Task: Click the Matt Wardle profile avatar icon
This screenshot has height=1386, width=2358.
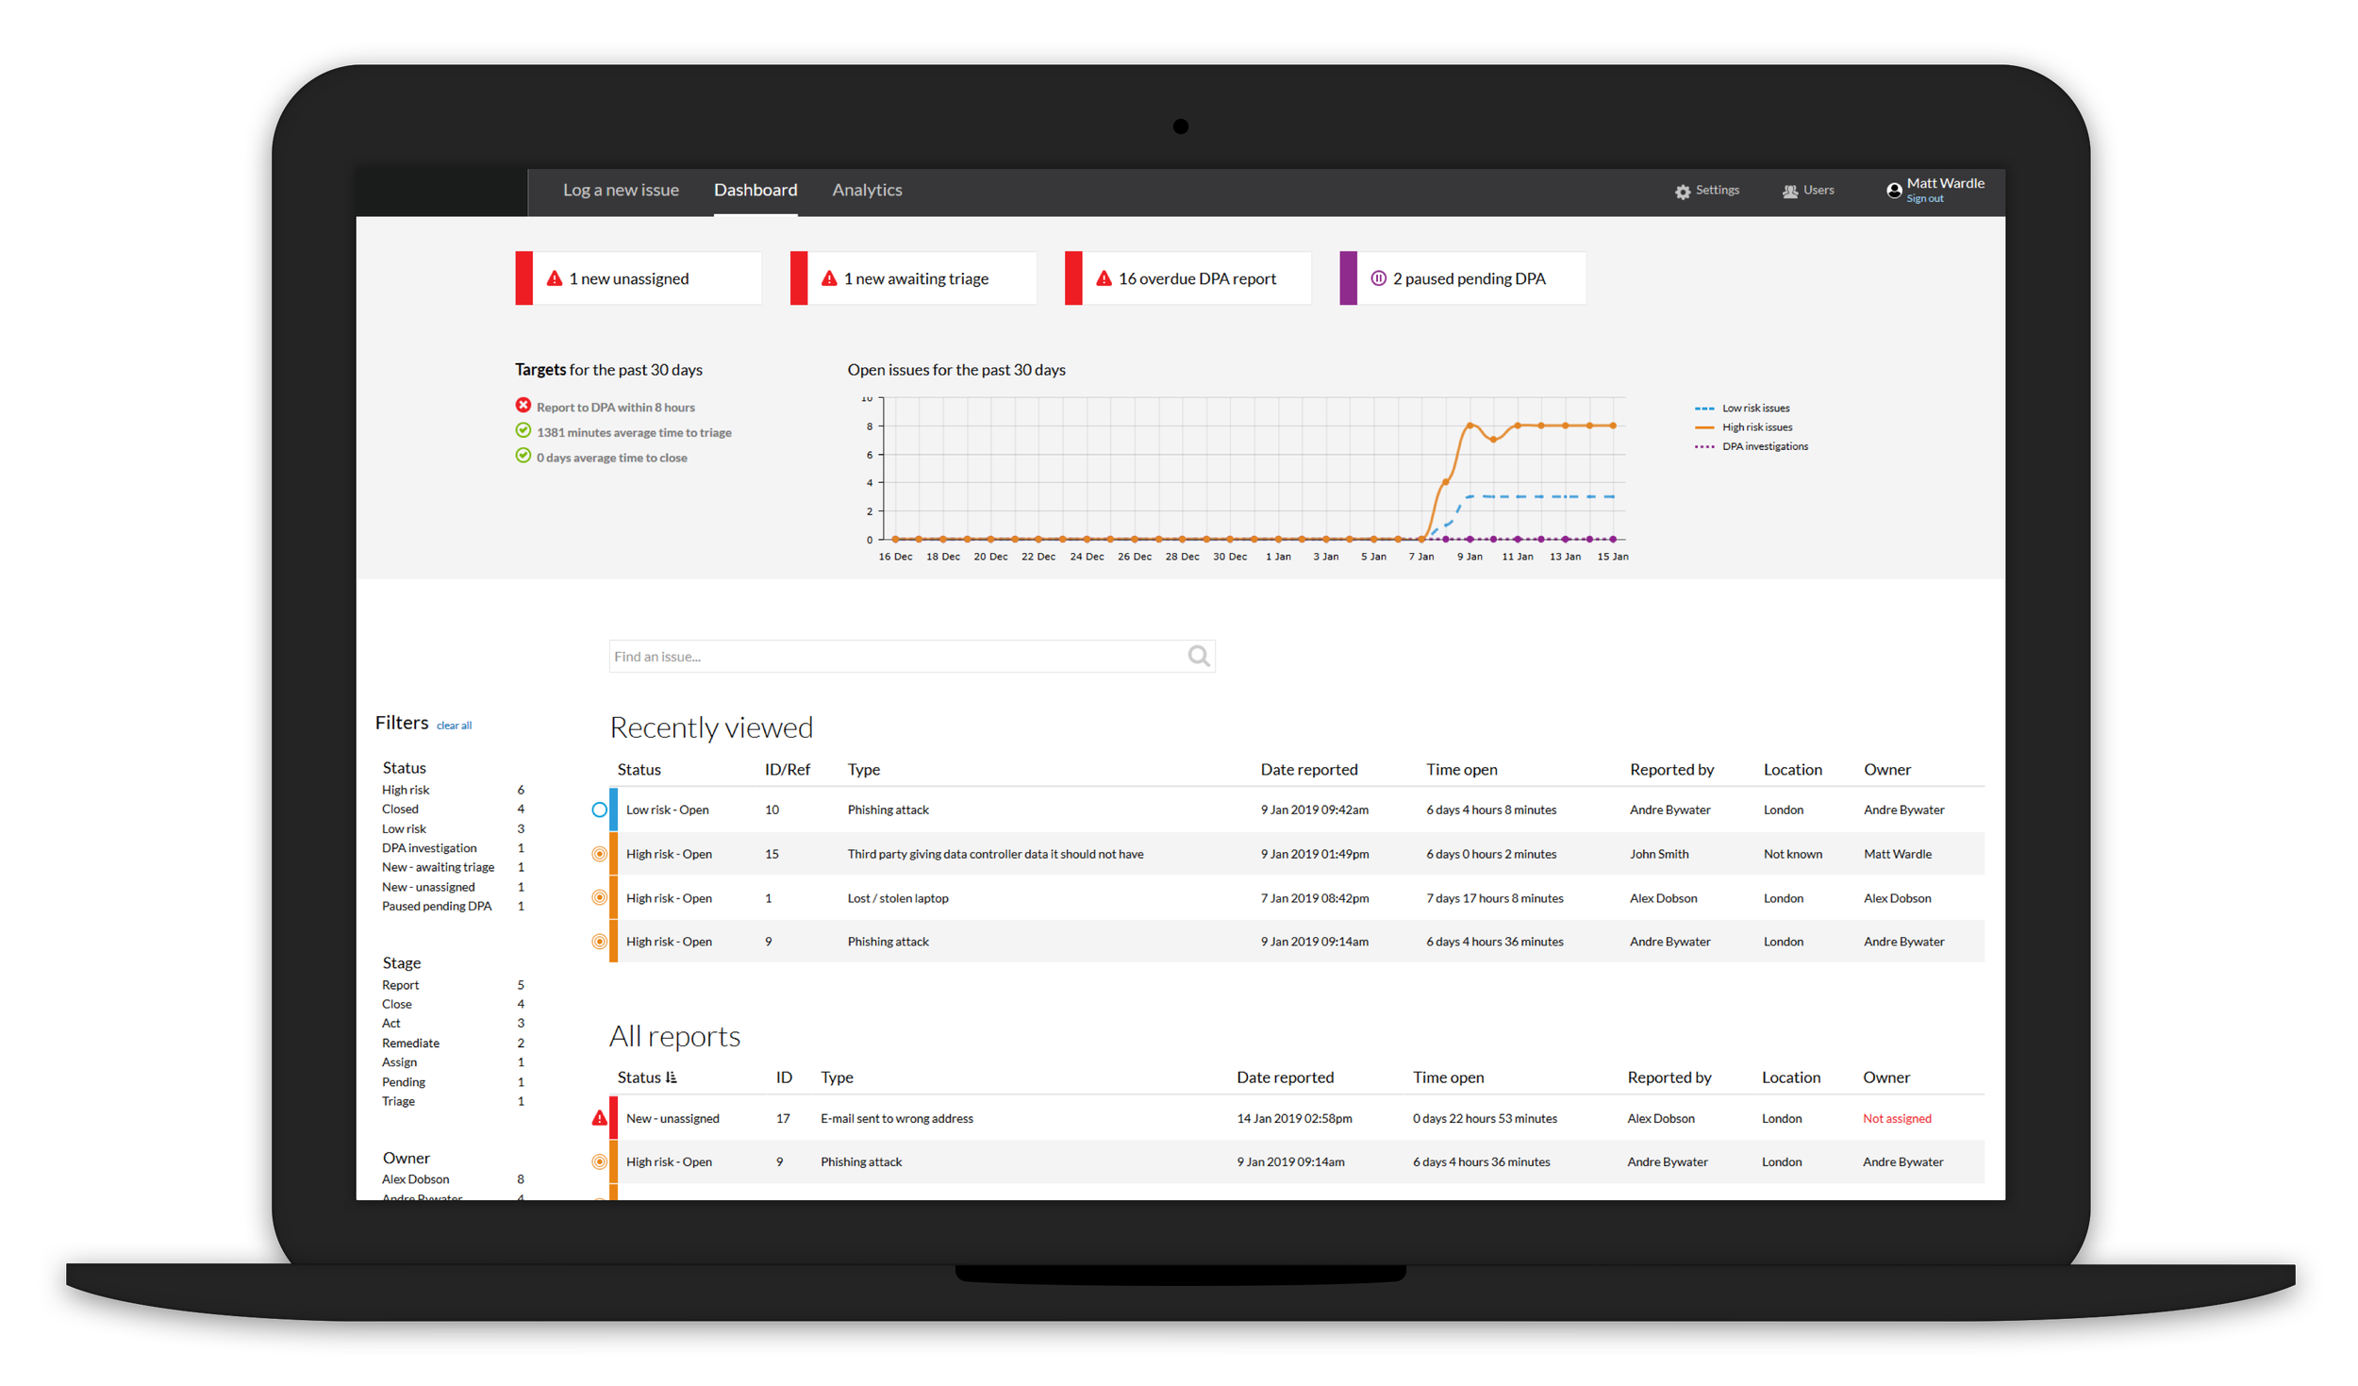Action: 1893,191
